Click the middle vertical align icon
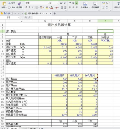Screen dimensions: 120x129 [x=73, y=3]
